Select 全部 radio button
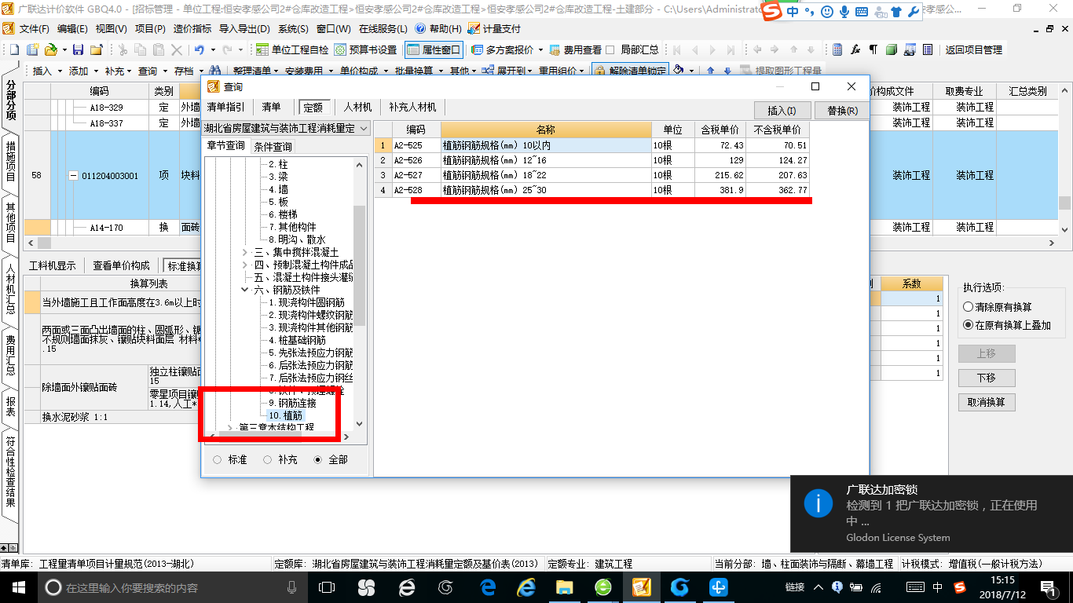Image resolution: width=1073 pixels, height=603 pixels. click(x=317, y=459)
